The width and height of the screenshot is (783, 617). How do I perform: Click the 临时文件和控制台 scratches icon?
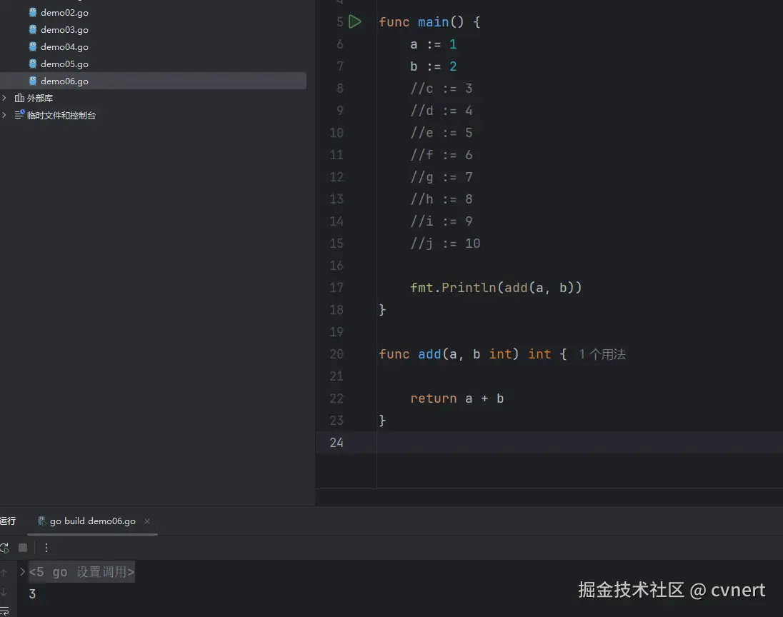pyautogui.click(x=19, y=115)
